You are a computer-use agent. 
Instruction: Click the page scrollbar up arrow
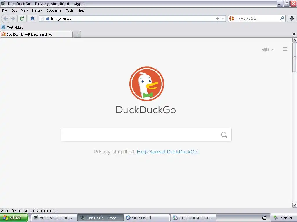pyautogui.click(x=294, y=40)
